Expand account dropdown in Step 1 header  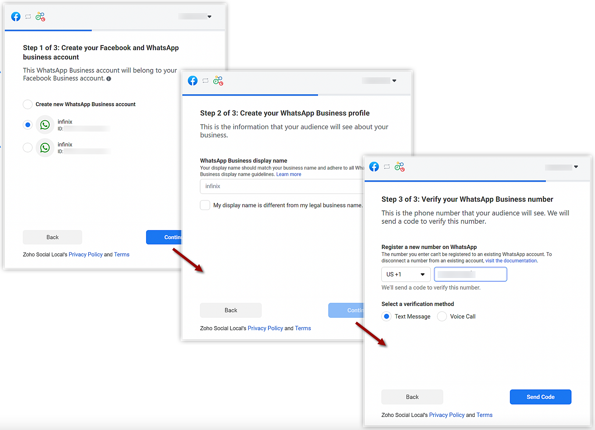209,17
